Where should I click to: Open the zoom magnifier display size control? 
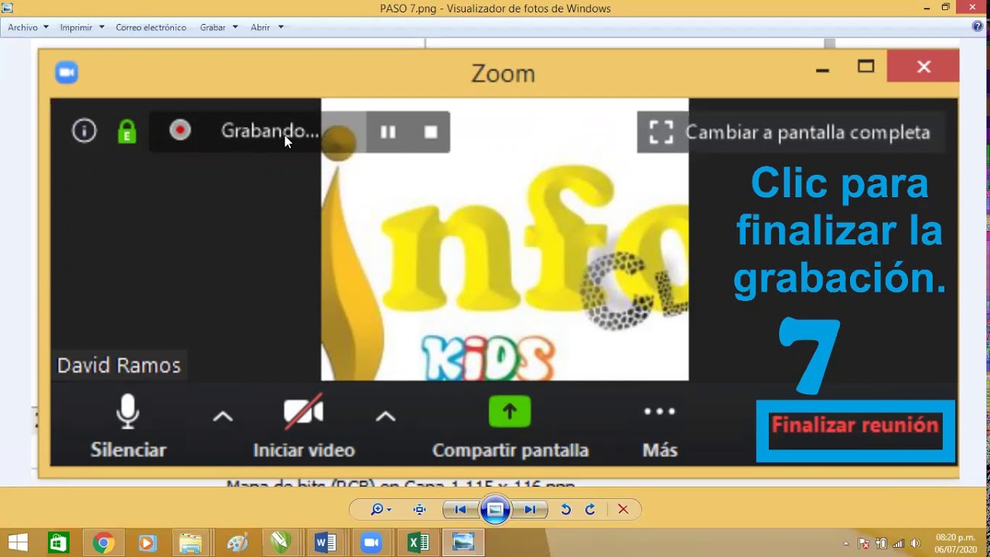(x=381, y=509)
